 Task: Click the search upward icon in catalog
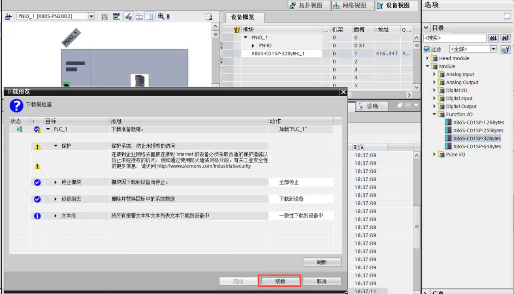(505, 38)
